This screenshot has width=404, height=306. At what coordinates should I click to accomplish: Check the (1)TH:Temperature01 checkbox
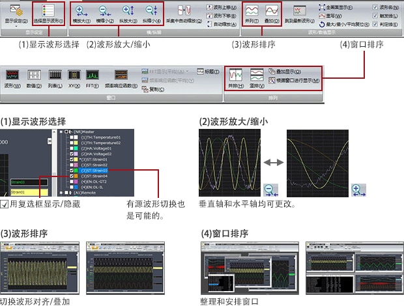pos(72,137)
